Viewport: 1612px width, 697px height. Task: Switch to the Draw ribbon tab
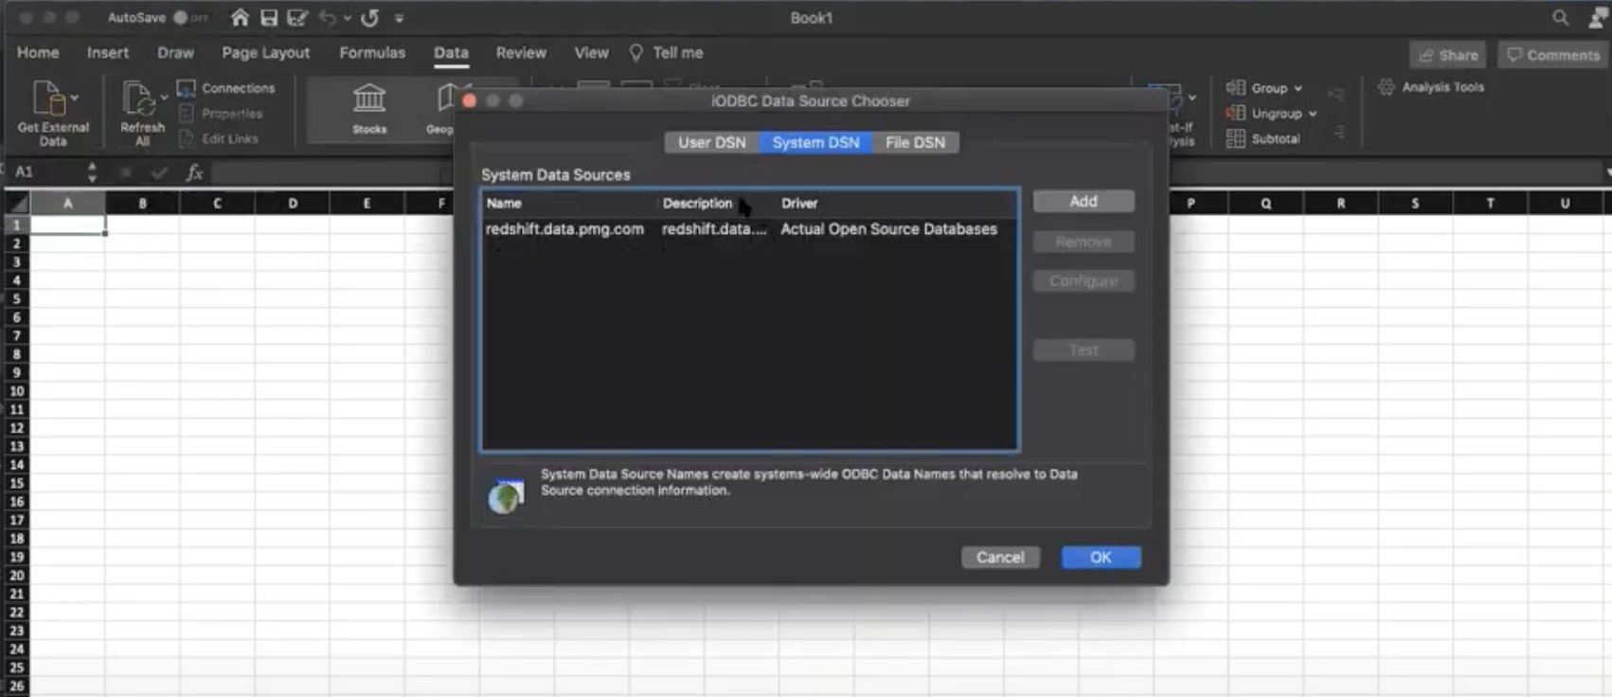coord(175,53)
